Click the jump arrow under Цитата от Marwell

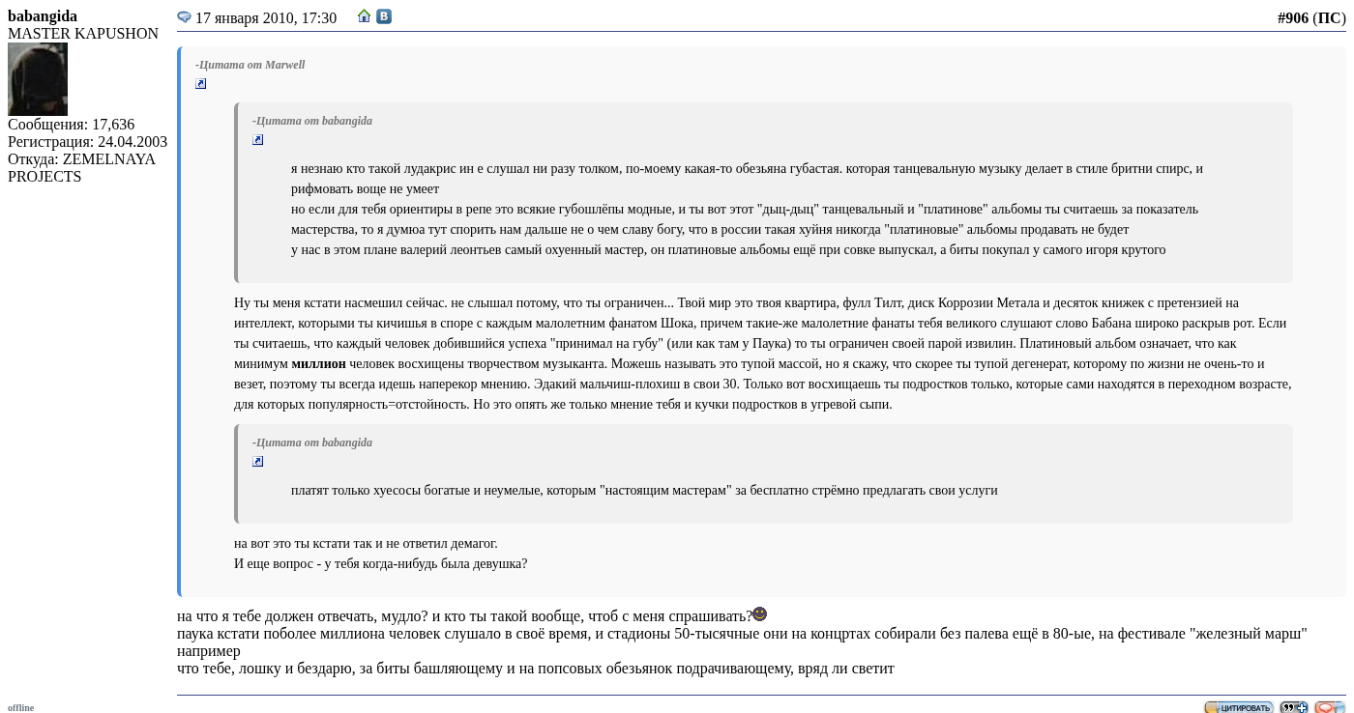(x=201, y=84)
